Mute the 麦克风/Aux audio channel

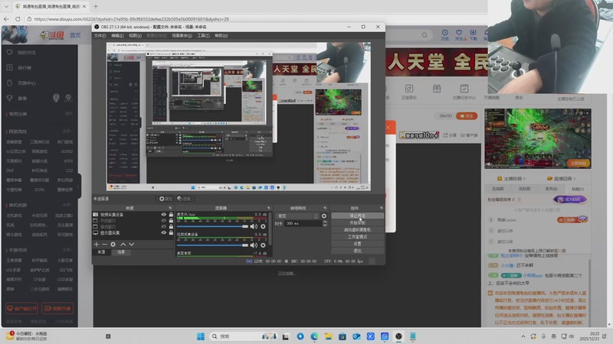tap(254, 226)
